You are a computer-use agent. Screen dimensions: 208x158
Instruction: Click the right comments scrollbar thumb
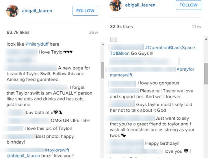pyautogui.click(x=206, y=73)
